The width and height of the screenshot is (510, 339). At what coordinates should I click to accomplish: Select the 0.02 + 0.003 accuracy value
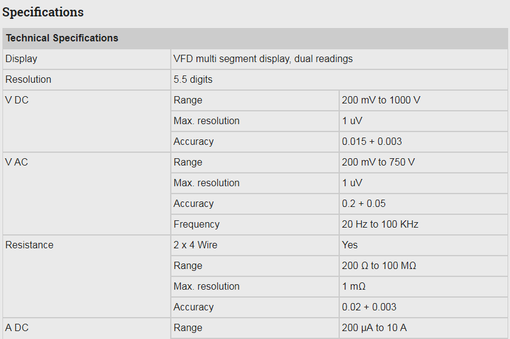pos(369,307)
